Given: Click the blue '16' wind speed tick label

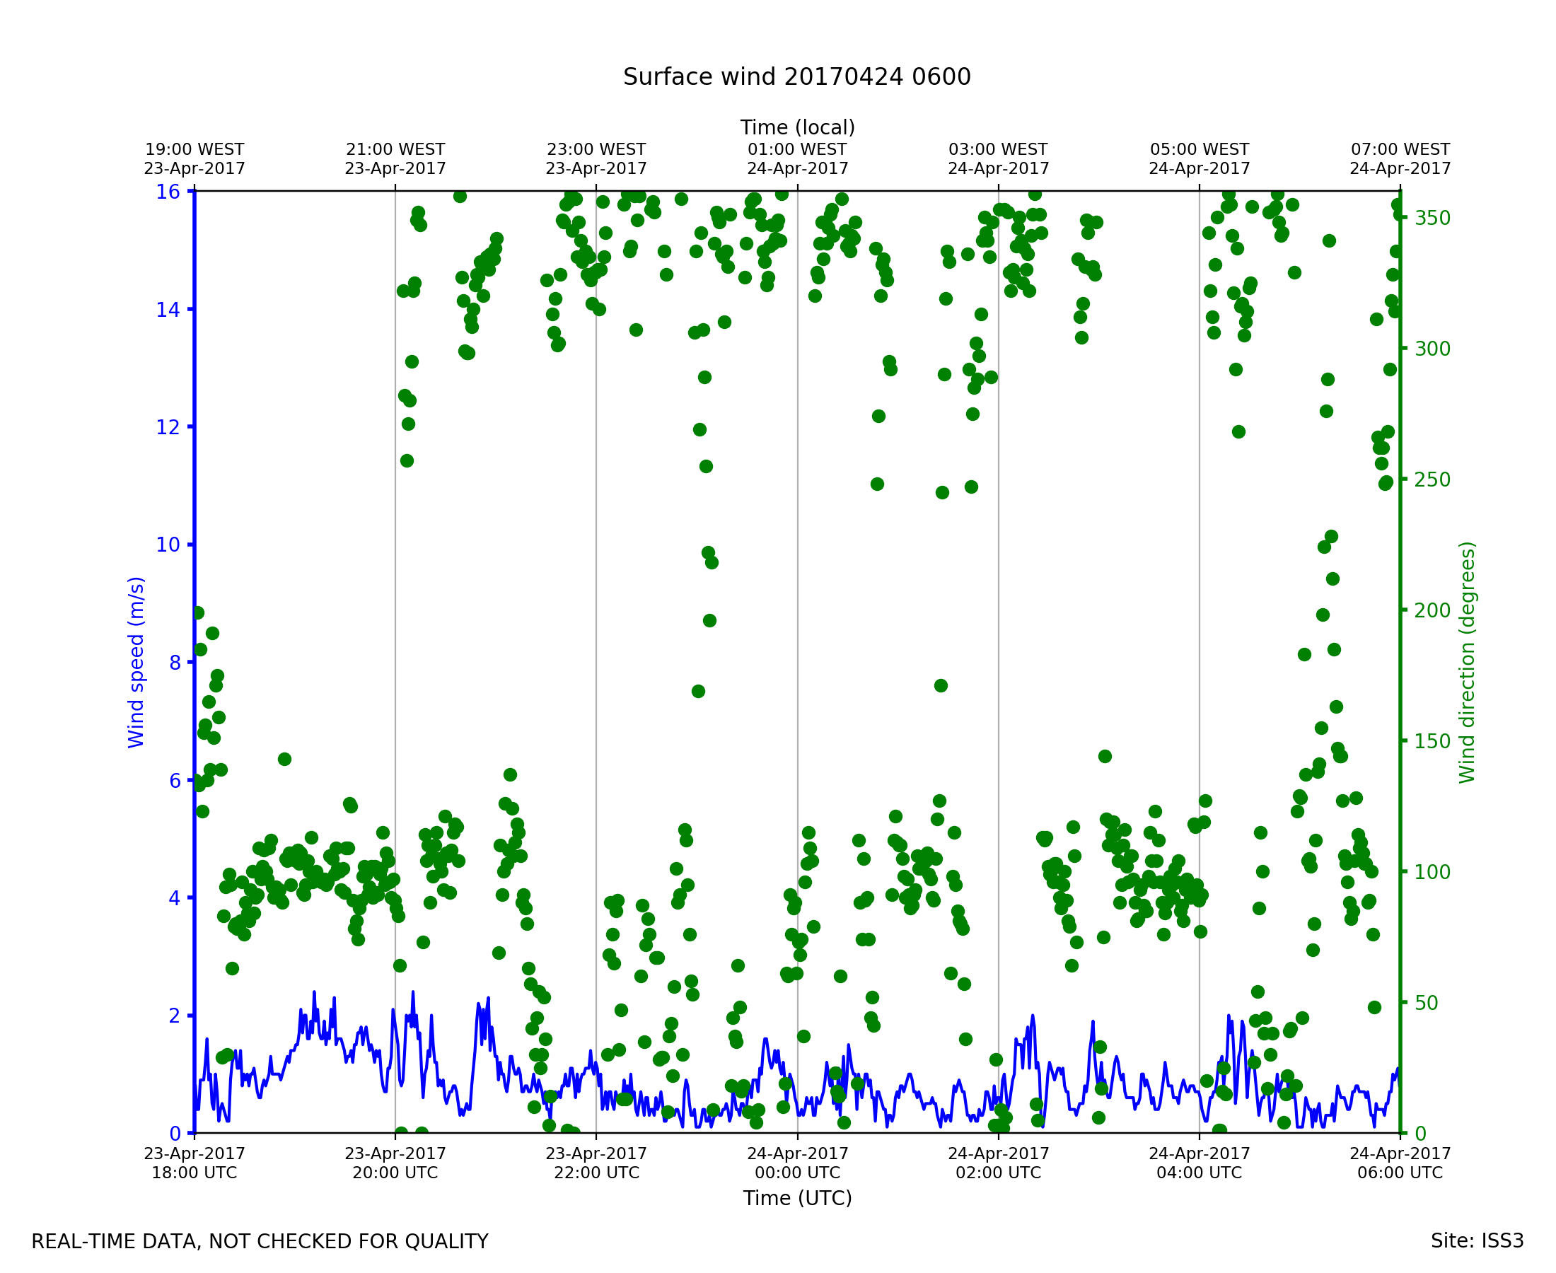Looking at the screenshot, I should [x=167, y=192].
